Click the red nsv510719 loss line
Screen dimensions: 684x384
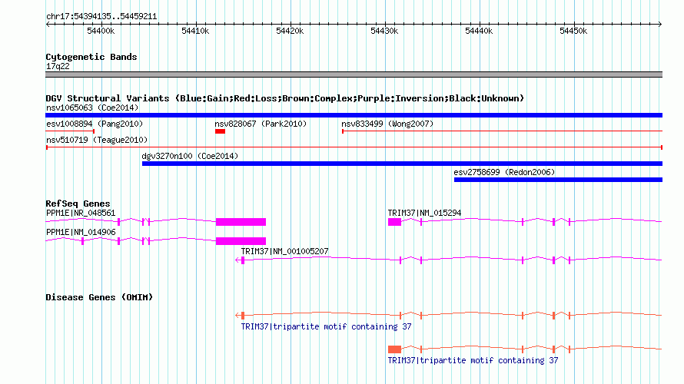[354, 147]
